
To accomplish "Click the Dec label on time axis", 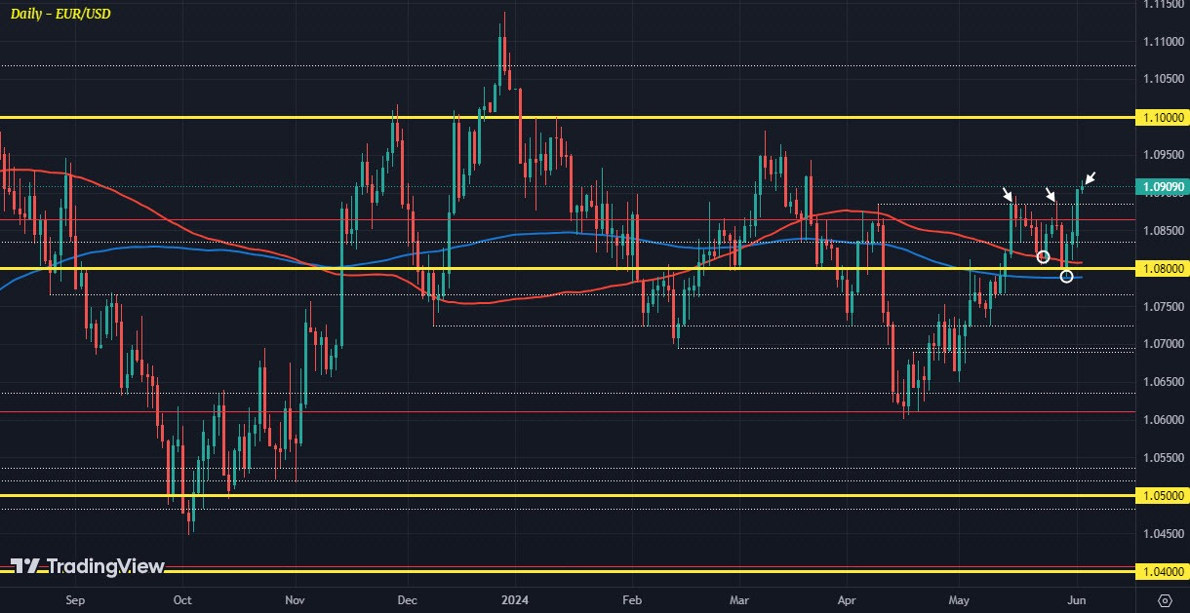I will point(408,601).
